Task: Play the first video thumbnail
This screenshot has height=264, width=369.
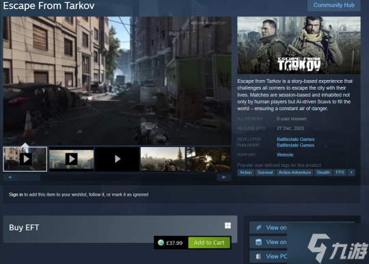Action: [25, 159]
